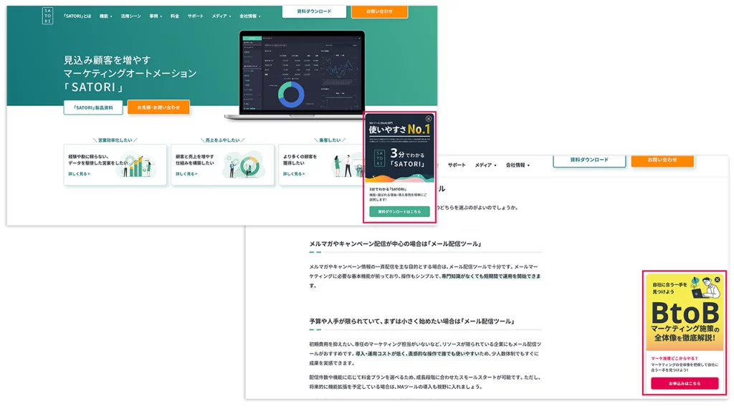This screenshot has height=411, width=734.
Task: Click the SATORI logo on the top page
Action: (x=47, y=16)
